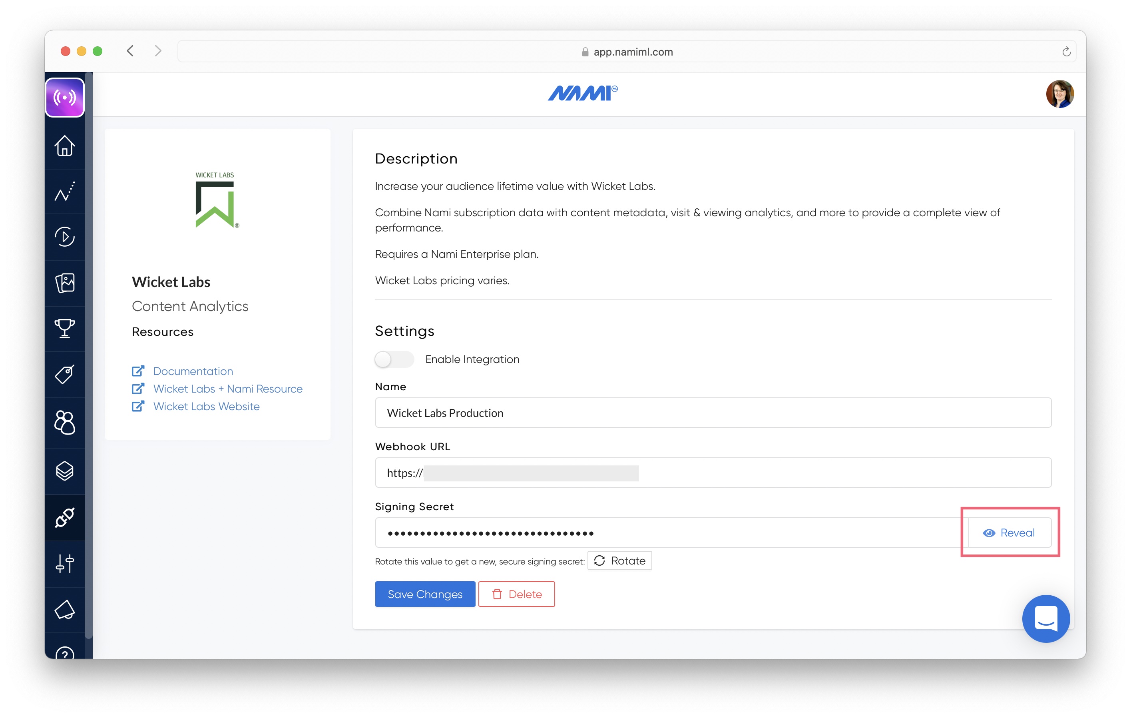The height and width of the screenshot is (718, 1131).
Task: Click the home icon in sidebar
Action: pyautogui.click(x=64, y=146)
